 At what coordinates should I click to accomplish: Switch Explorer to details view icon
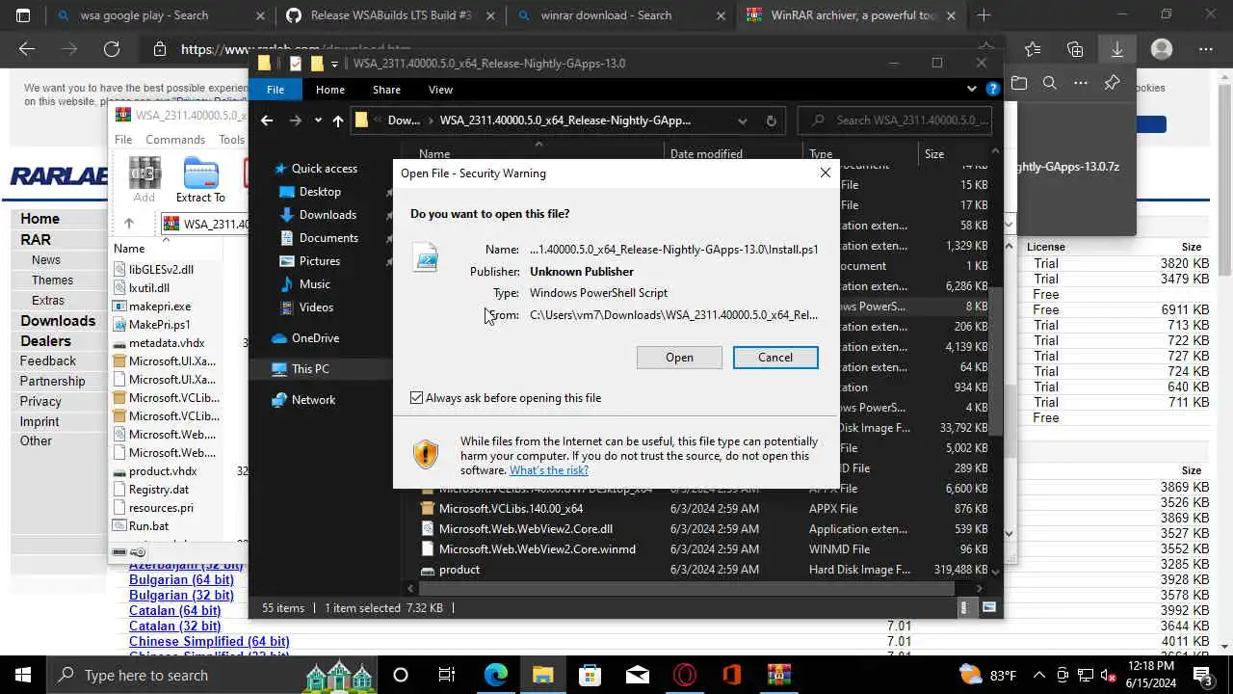pos(964,608)
